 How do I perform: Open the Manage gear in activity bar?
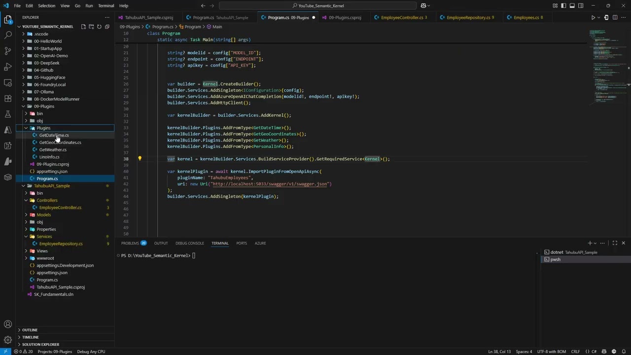click(8, 340)
